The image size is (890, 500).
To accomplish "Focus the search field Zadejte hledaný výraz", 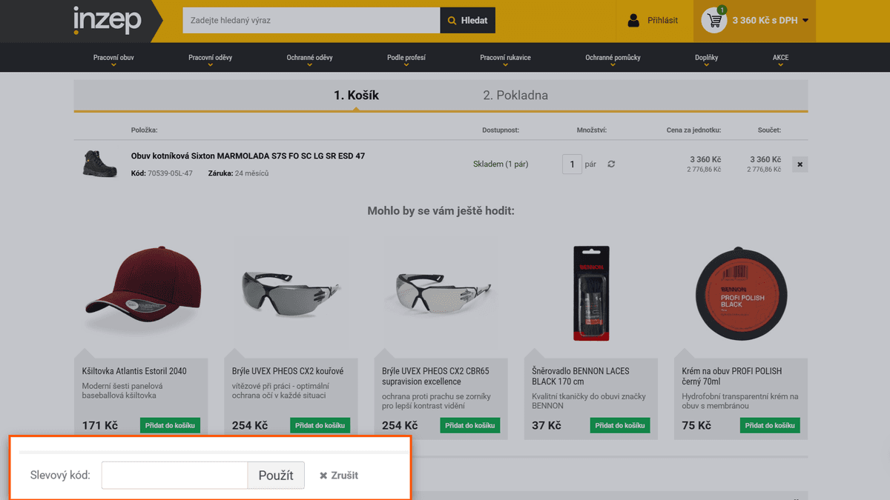I will tap(311, 21).
